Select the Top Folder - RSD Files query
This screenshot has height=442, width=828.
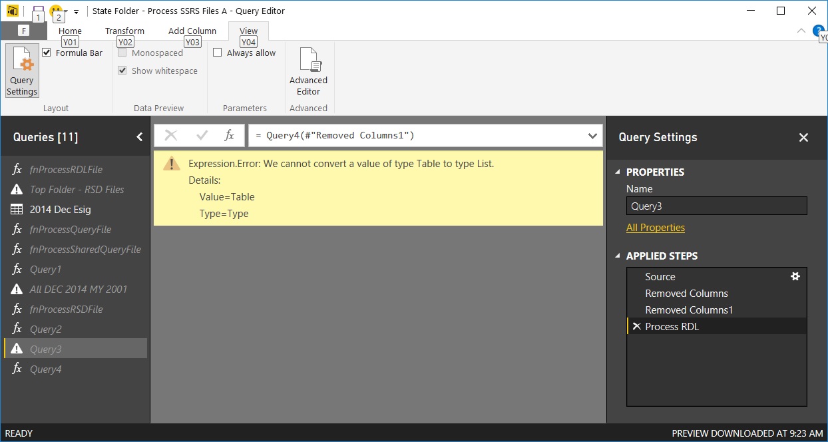(75, 189)
